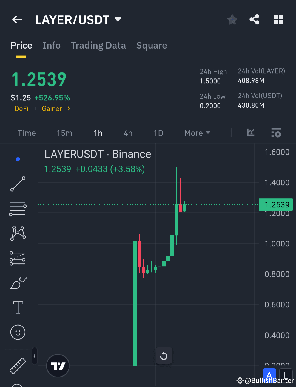Screen dimensions: 296x387
Task: Select the text annotation tool
Action: [x=18, y=307]
